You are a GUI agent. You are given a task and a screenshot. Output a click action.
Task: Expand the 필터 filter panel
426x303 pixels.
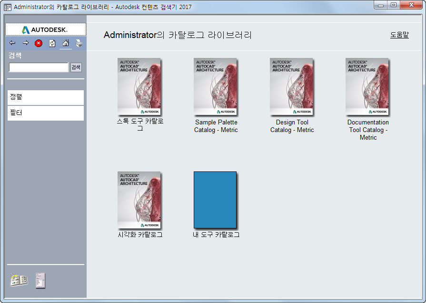pos(46,113)
